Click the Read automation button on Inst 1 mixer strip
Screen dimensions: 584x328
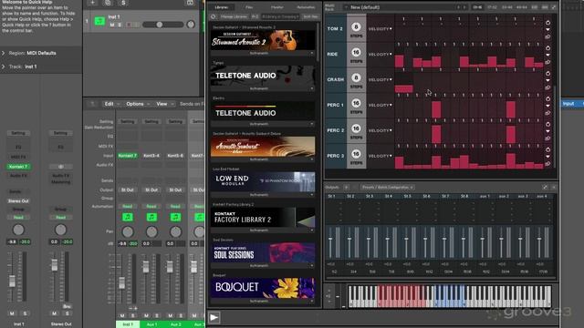click(x=128, y=207)
